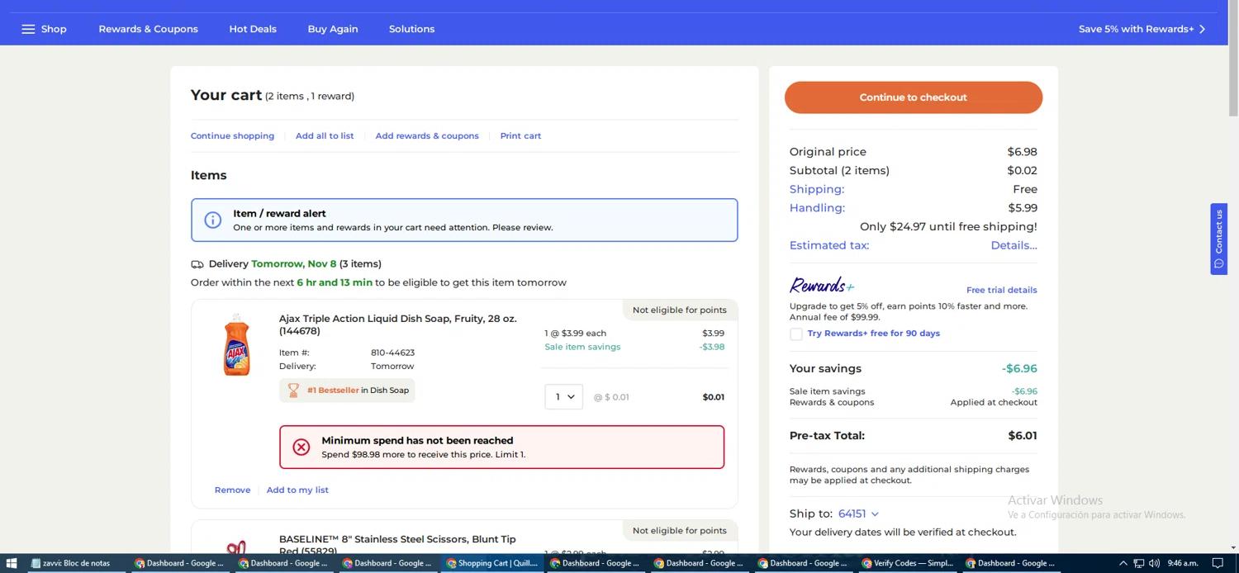Screen dimensions: 1239x573
Task: Click the Continue to checkout button
Action: pyautogui.click(x=914, y=97)
